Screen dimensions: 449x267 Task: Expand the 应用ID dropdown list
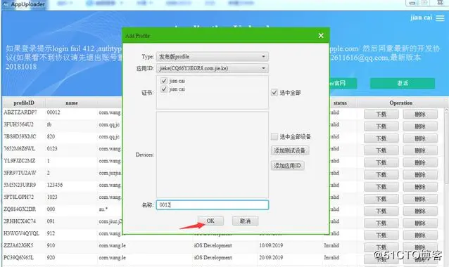point(213,68)
